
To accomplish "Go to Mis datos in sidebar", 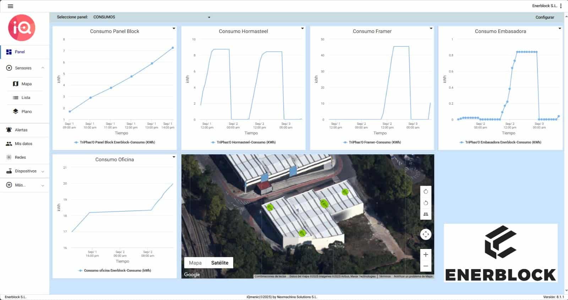I will pyautogui.click(x=23, y=144).
